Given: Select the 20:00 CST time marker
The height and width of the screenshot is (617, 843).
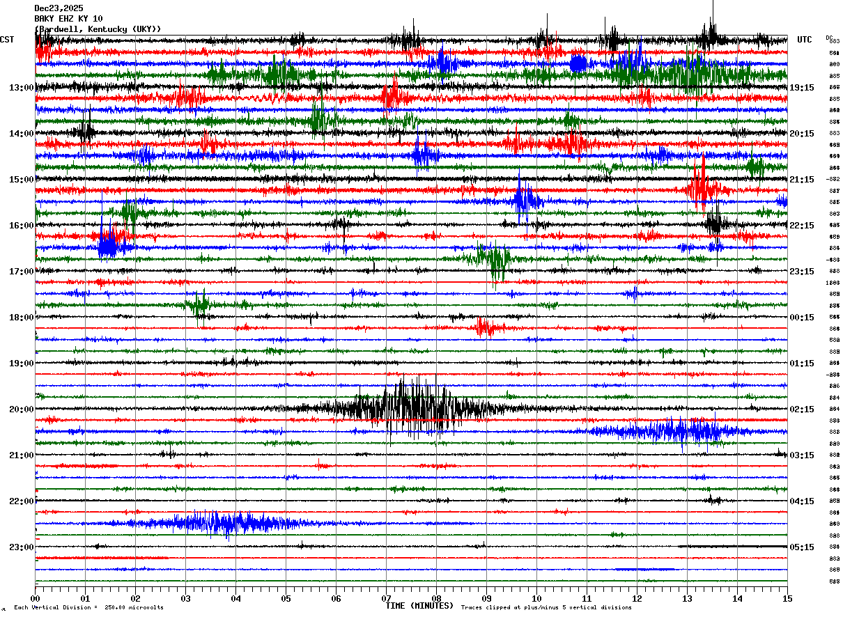Looking at the screenshot, I should tap(22, 409).
